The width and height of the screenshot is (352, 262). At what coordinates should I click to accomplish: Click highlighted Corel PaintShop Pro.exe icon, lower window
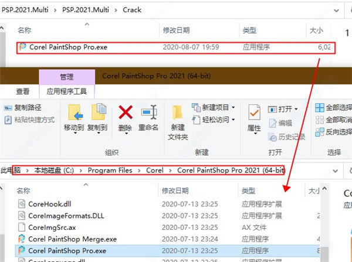(22, 250)
